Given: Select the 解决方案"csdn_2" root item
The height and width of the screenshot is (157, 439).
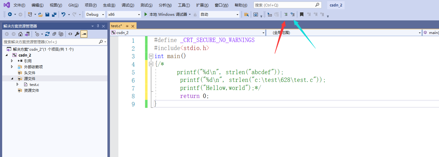Looking at the screenshot, I should (43, 49).
